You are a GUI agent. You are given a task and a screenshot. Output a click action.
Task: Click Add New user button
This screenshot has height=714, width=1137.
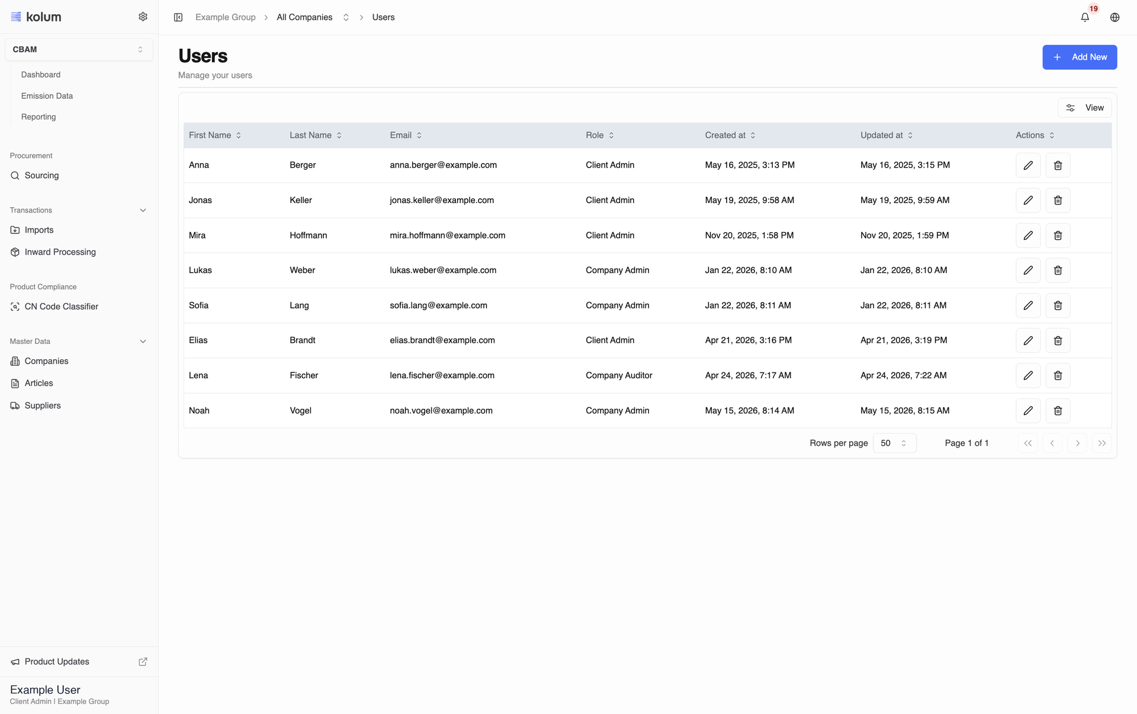[1080, 57]
